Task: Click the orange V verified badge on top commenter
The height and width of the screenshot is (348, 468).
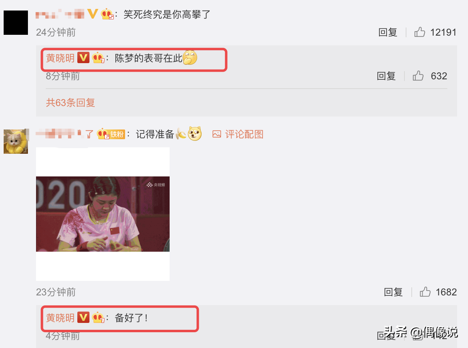Action: (93, 14)
